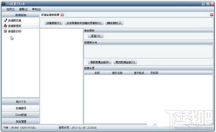Click the create-from-existing-template (E) button

84,23
